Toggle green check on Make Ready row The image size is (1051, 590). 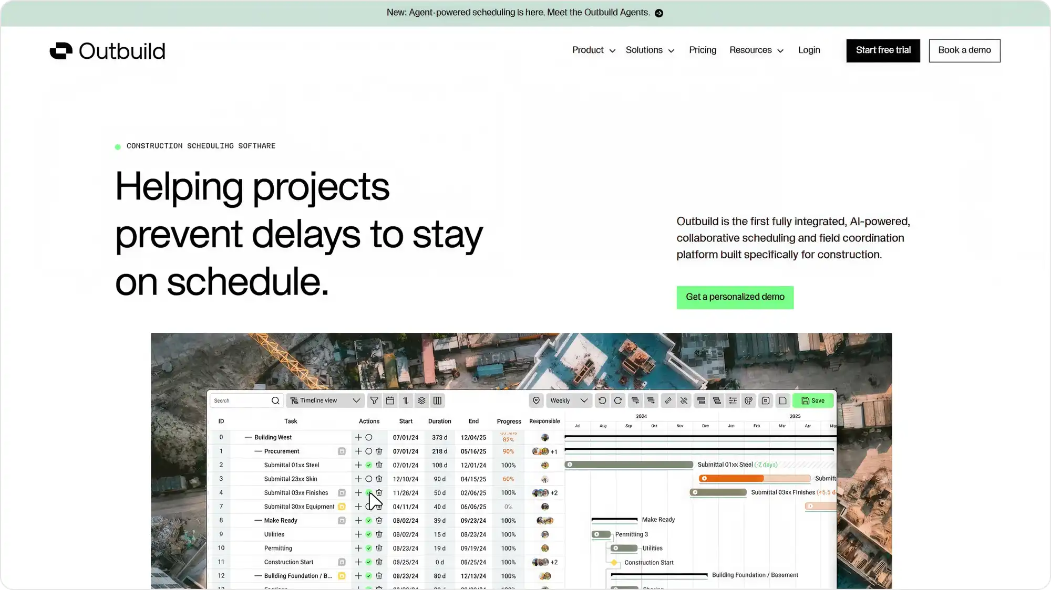[369, 521]
